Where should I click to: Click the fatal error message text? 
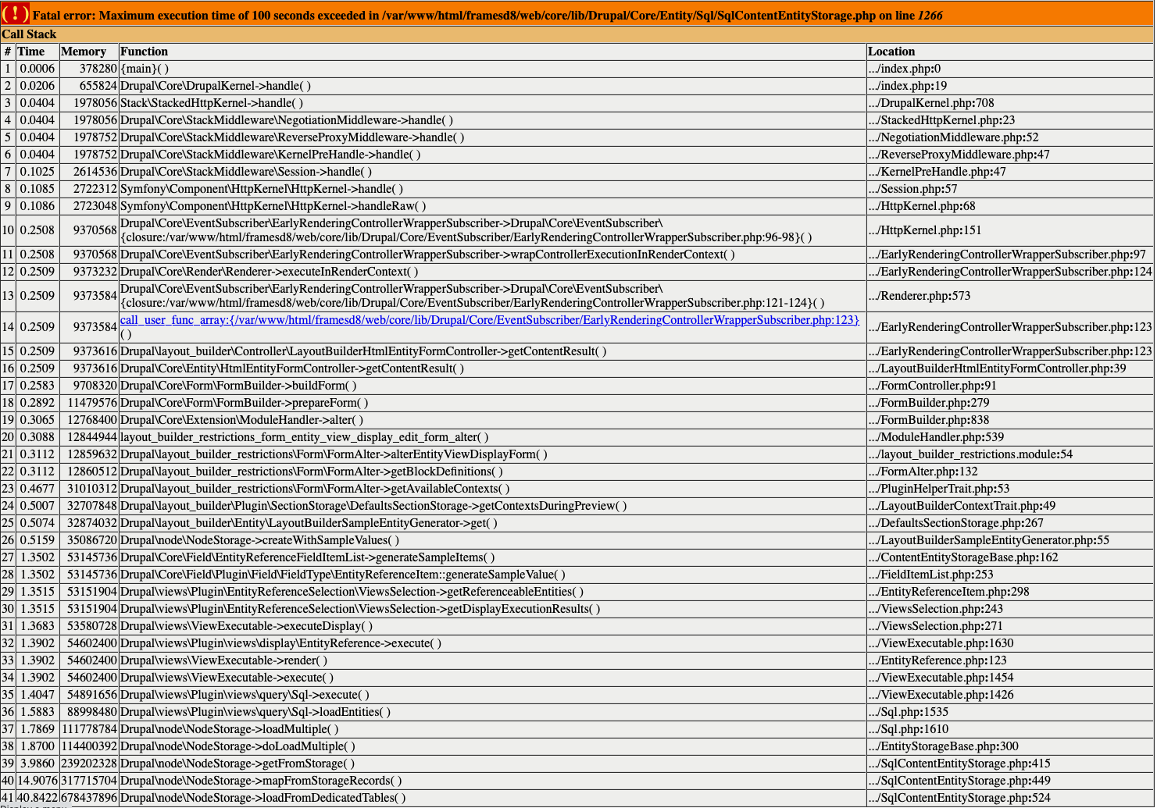tap(486, 15)
